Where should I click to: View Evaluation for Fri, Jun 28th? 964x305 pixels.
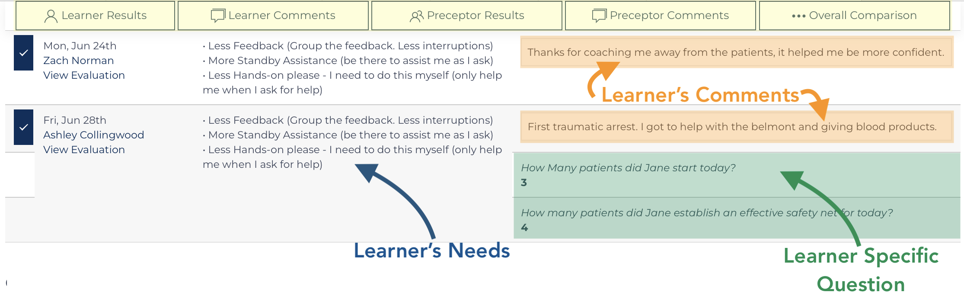click(84, 150)
